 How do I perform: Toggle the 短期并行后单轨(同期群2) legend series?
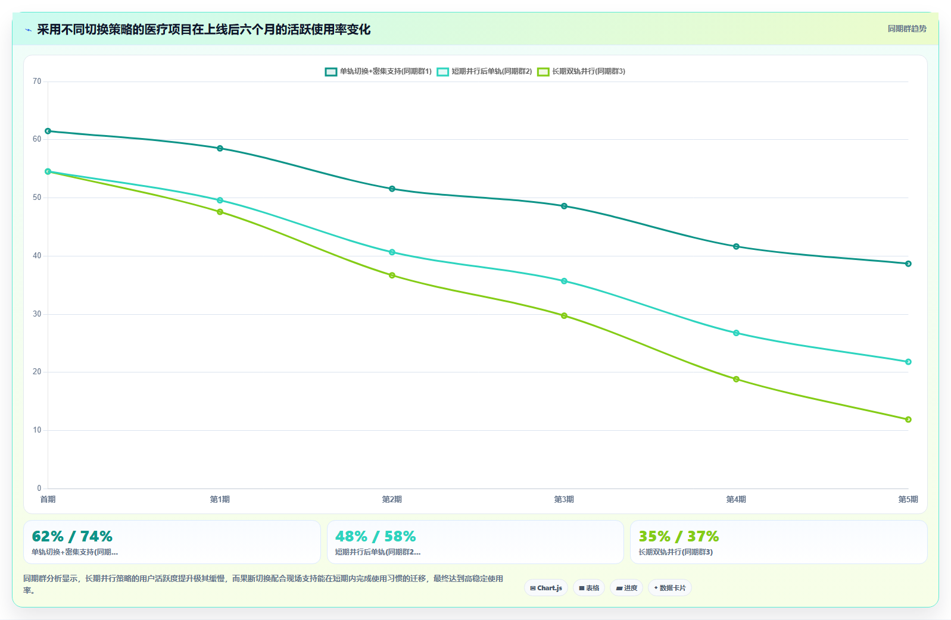click(485, 71)
